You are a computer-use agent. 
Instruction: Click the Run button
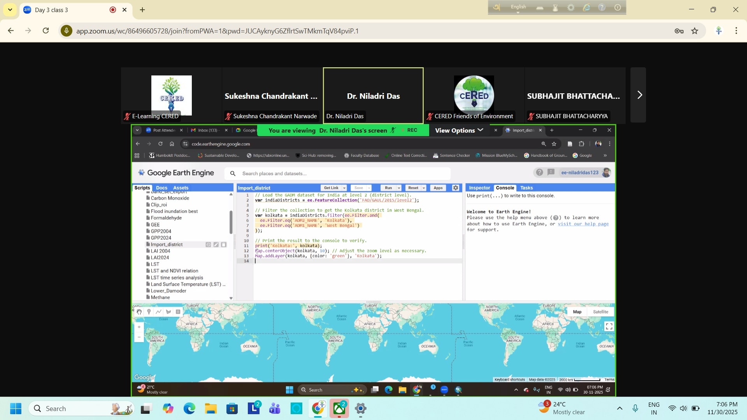point(388,188)
